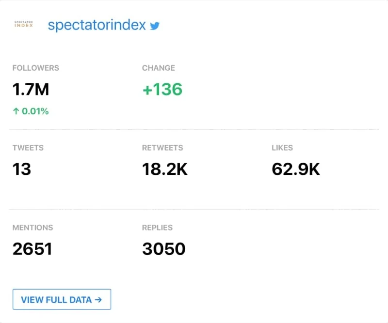Screen dimensions: 388x323
Task: Click the Likes heading label
Action: pyautogui.click(x=282, y=148)
